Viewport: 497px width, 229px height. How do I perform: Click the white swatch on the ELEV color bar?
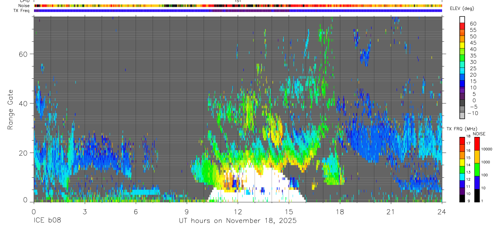[462, 19]
